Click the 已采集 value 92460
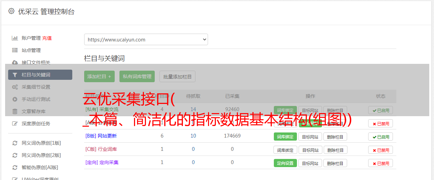The width and height of the screenshot is (434, 180). (232, 109)
